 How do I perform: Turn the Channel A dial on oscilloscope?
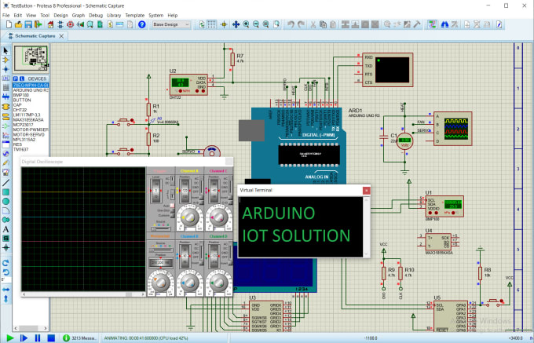(x=189, y=217)
